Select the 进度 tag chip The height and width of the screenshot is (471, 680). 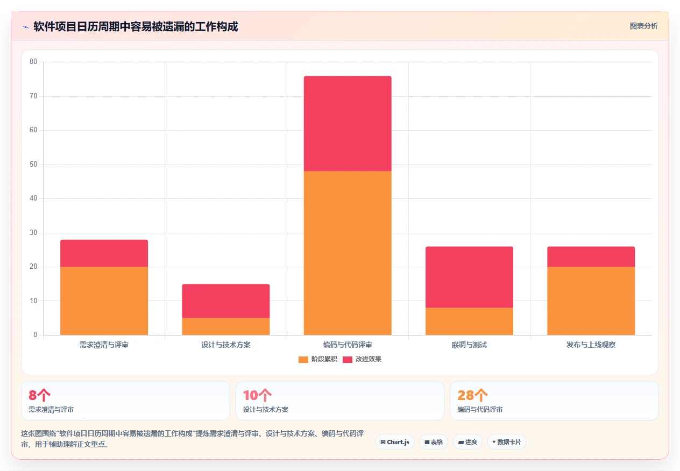tap(467, 442)
